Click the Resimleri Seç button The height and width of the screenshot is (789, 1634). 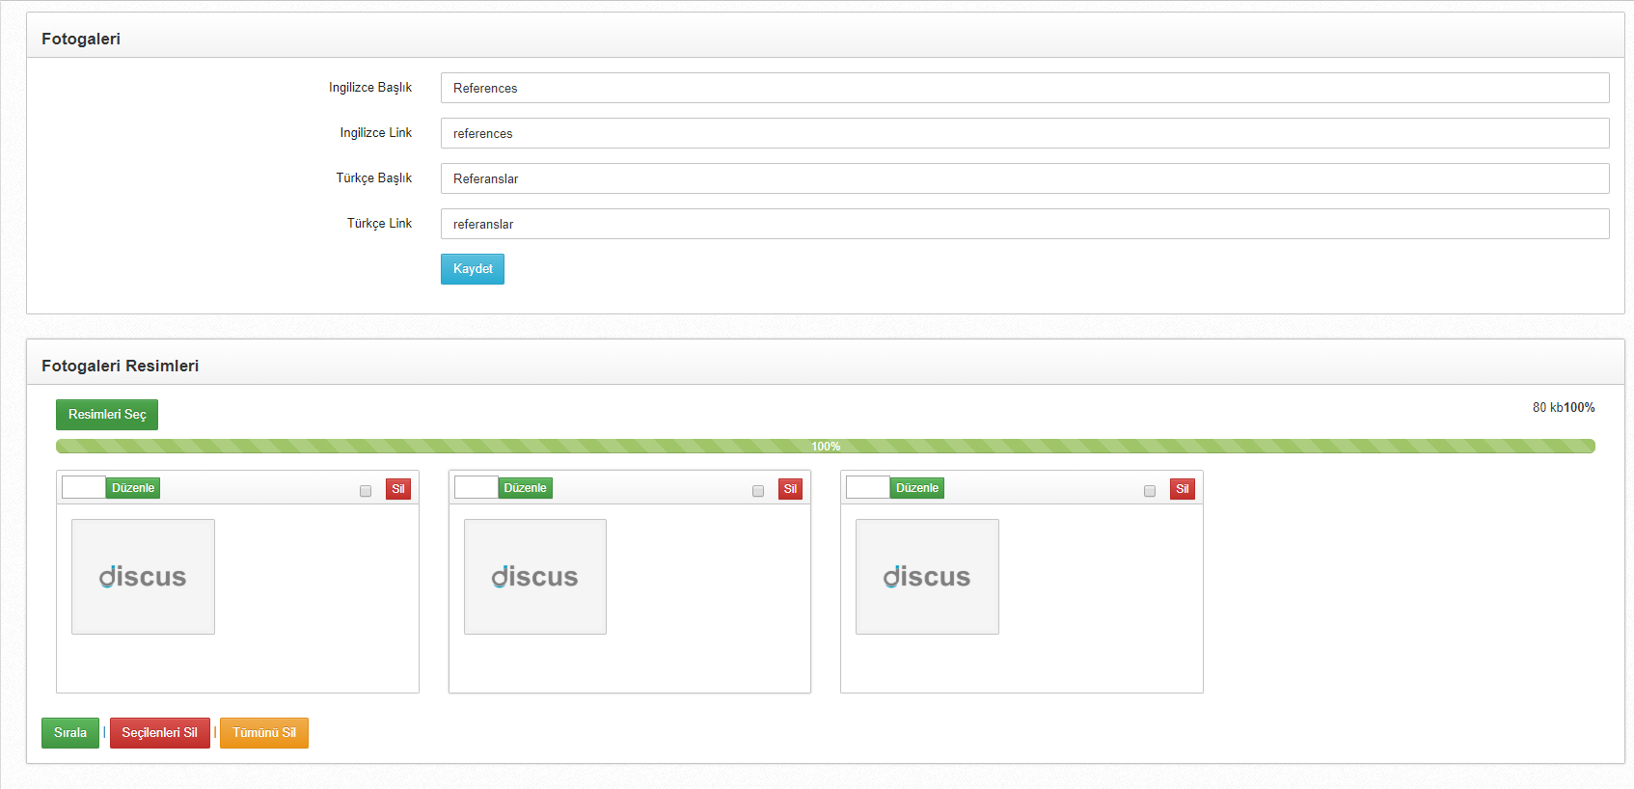pos(107,415)
